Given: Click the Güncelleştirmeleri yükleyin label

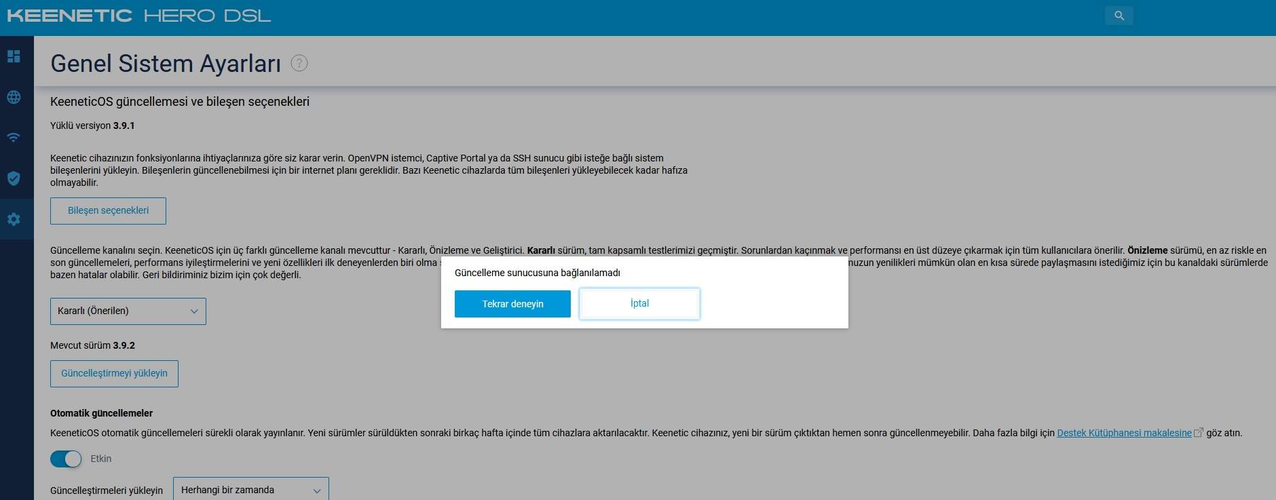Looking at the screenshot, I should pyautogui.click(x=107, y=491).
